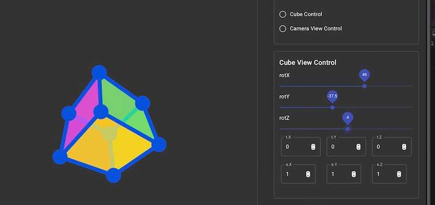This screenshot has width=435, height=205.
Task: Click the rotX value bubble showing 49
Action: 364,75
